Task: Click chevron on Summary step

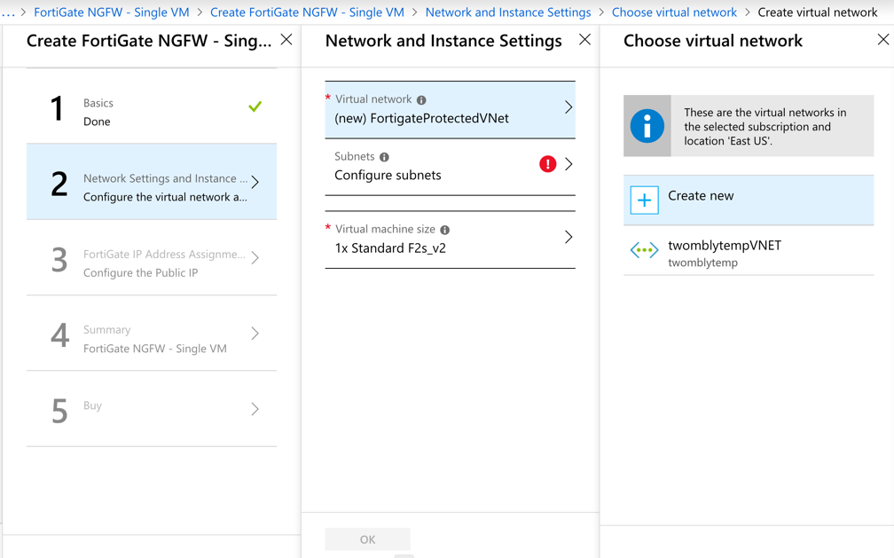Action: (x=255, y=334)
